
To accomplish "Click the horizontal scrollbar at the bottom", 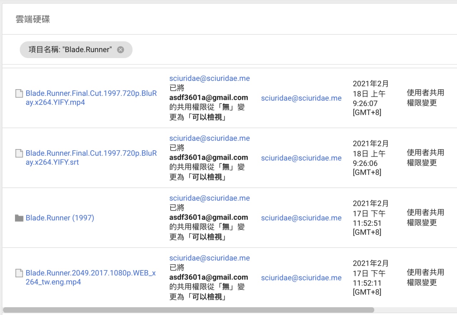I will pyautogui.click(x=189, y=310).
